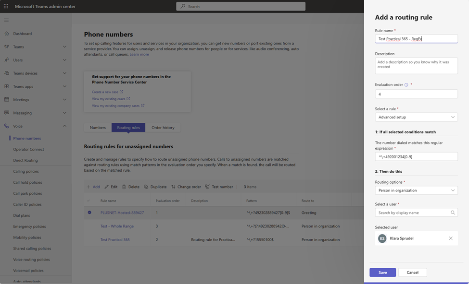Expand the Teams devices section chevron

(x=64, y=73)
